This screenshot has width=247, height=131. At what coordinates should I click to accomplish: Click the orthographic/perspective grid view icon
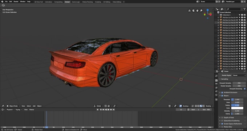[x=190, y=11]
